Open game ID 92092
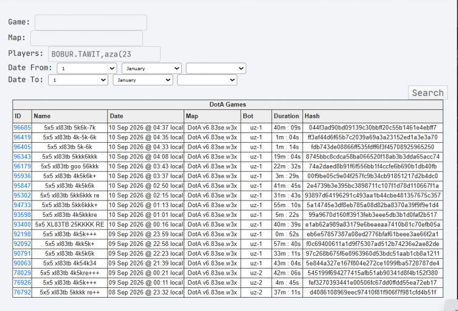 [x=22, y=244]
